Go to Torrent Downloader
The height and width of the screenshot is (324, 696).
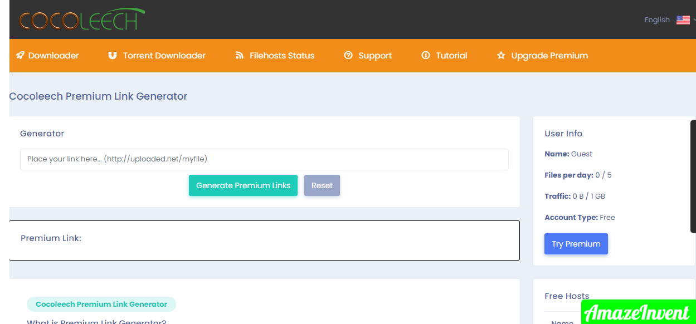pyautogui.click(x=157, y=56)
